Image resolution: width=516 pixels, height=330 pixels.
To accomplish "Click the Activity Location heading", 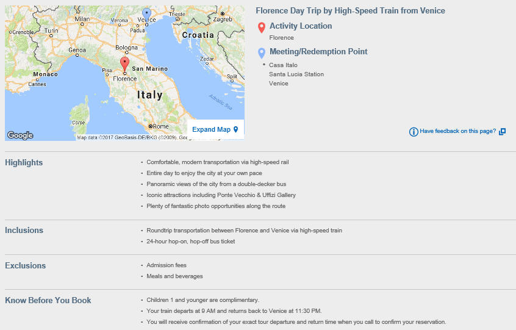I will 301,26.
